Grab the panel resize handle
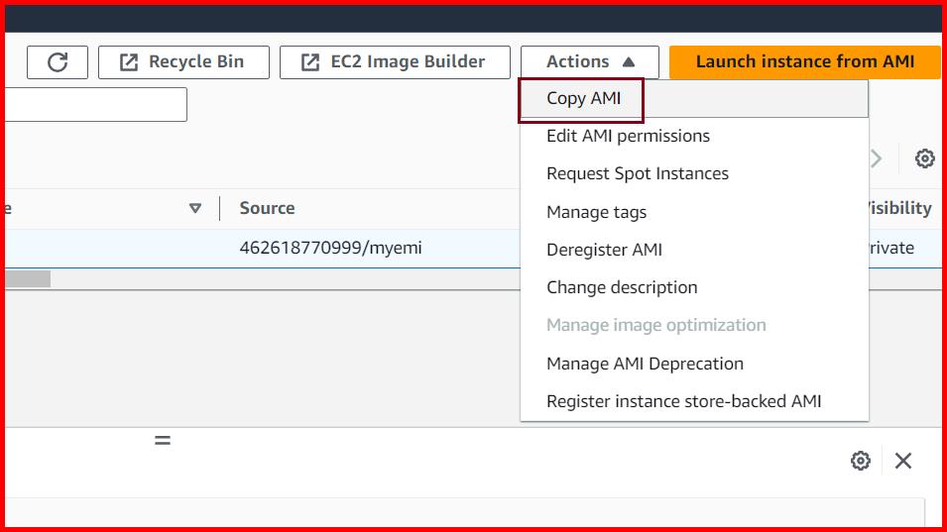 click(x=163, y=441)
